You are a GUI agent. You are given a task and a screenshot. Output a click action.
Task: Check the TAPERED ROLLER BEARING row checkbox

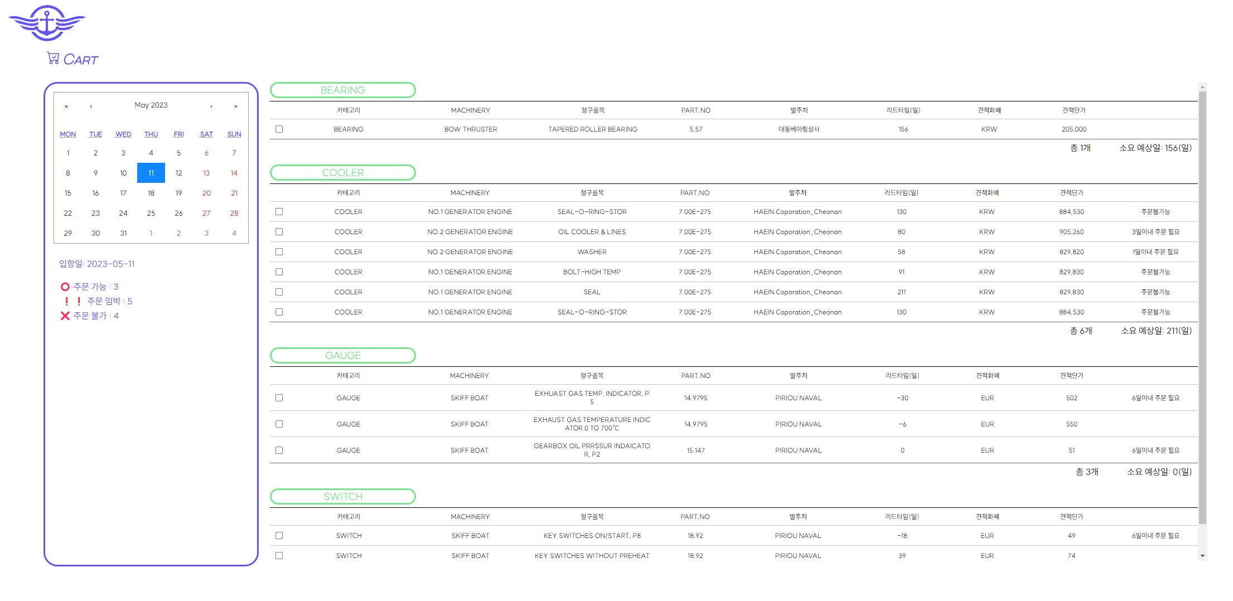(x=279, y=129)
